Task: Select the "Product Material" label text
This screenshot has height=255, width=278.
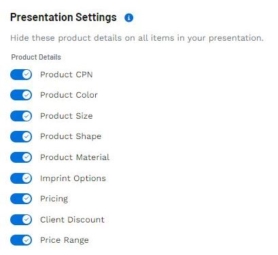Action: coord(75,157)
